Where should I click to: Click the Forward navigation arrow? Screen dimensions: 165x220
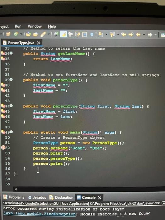(x=150, y=35)
